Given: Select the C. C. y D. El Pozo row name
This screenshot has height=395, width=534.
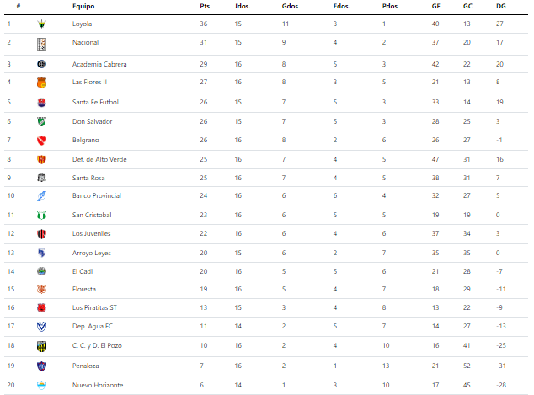Looking at the screenshot, I should point(97,345).
